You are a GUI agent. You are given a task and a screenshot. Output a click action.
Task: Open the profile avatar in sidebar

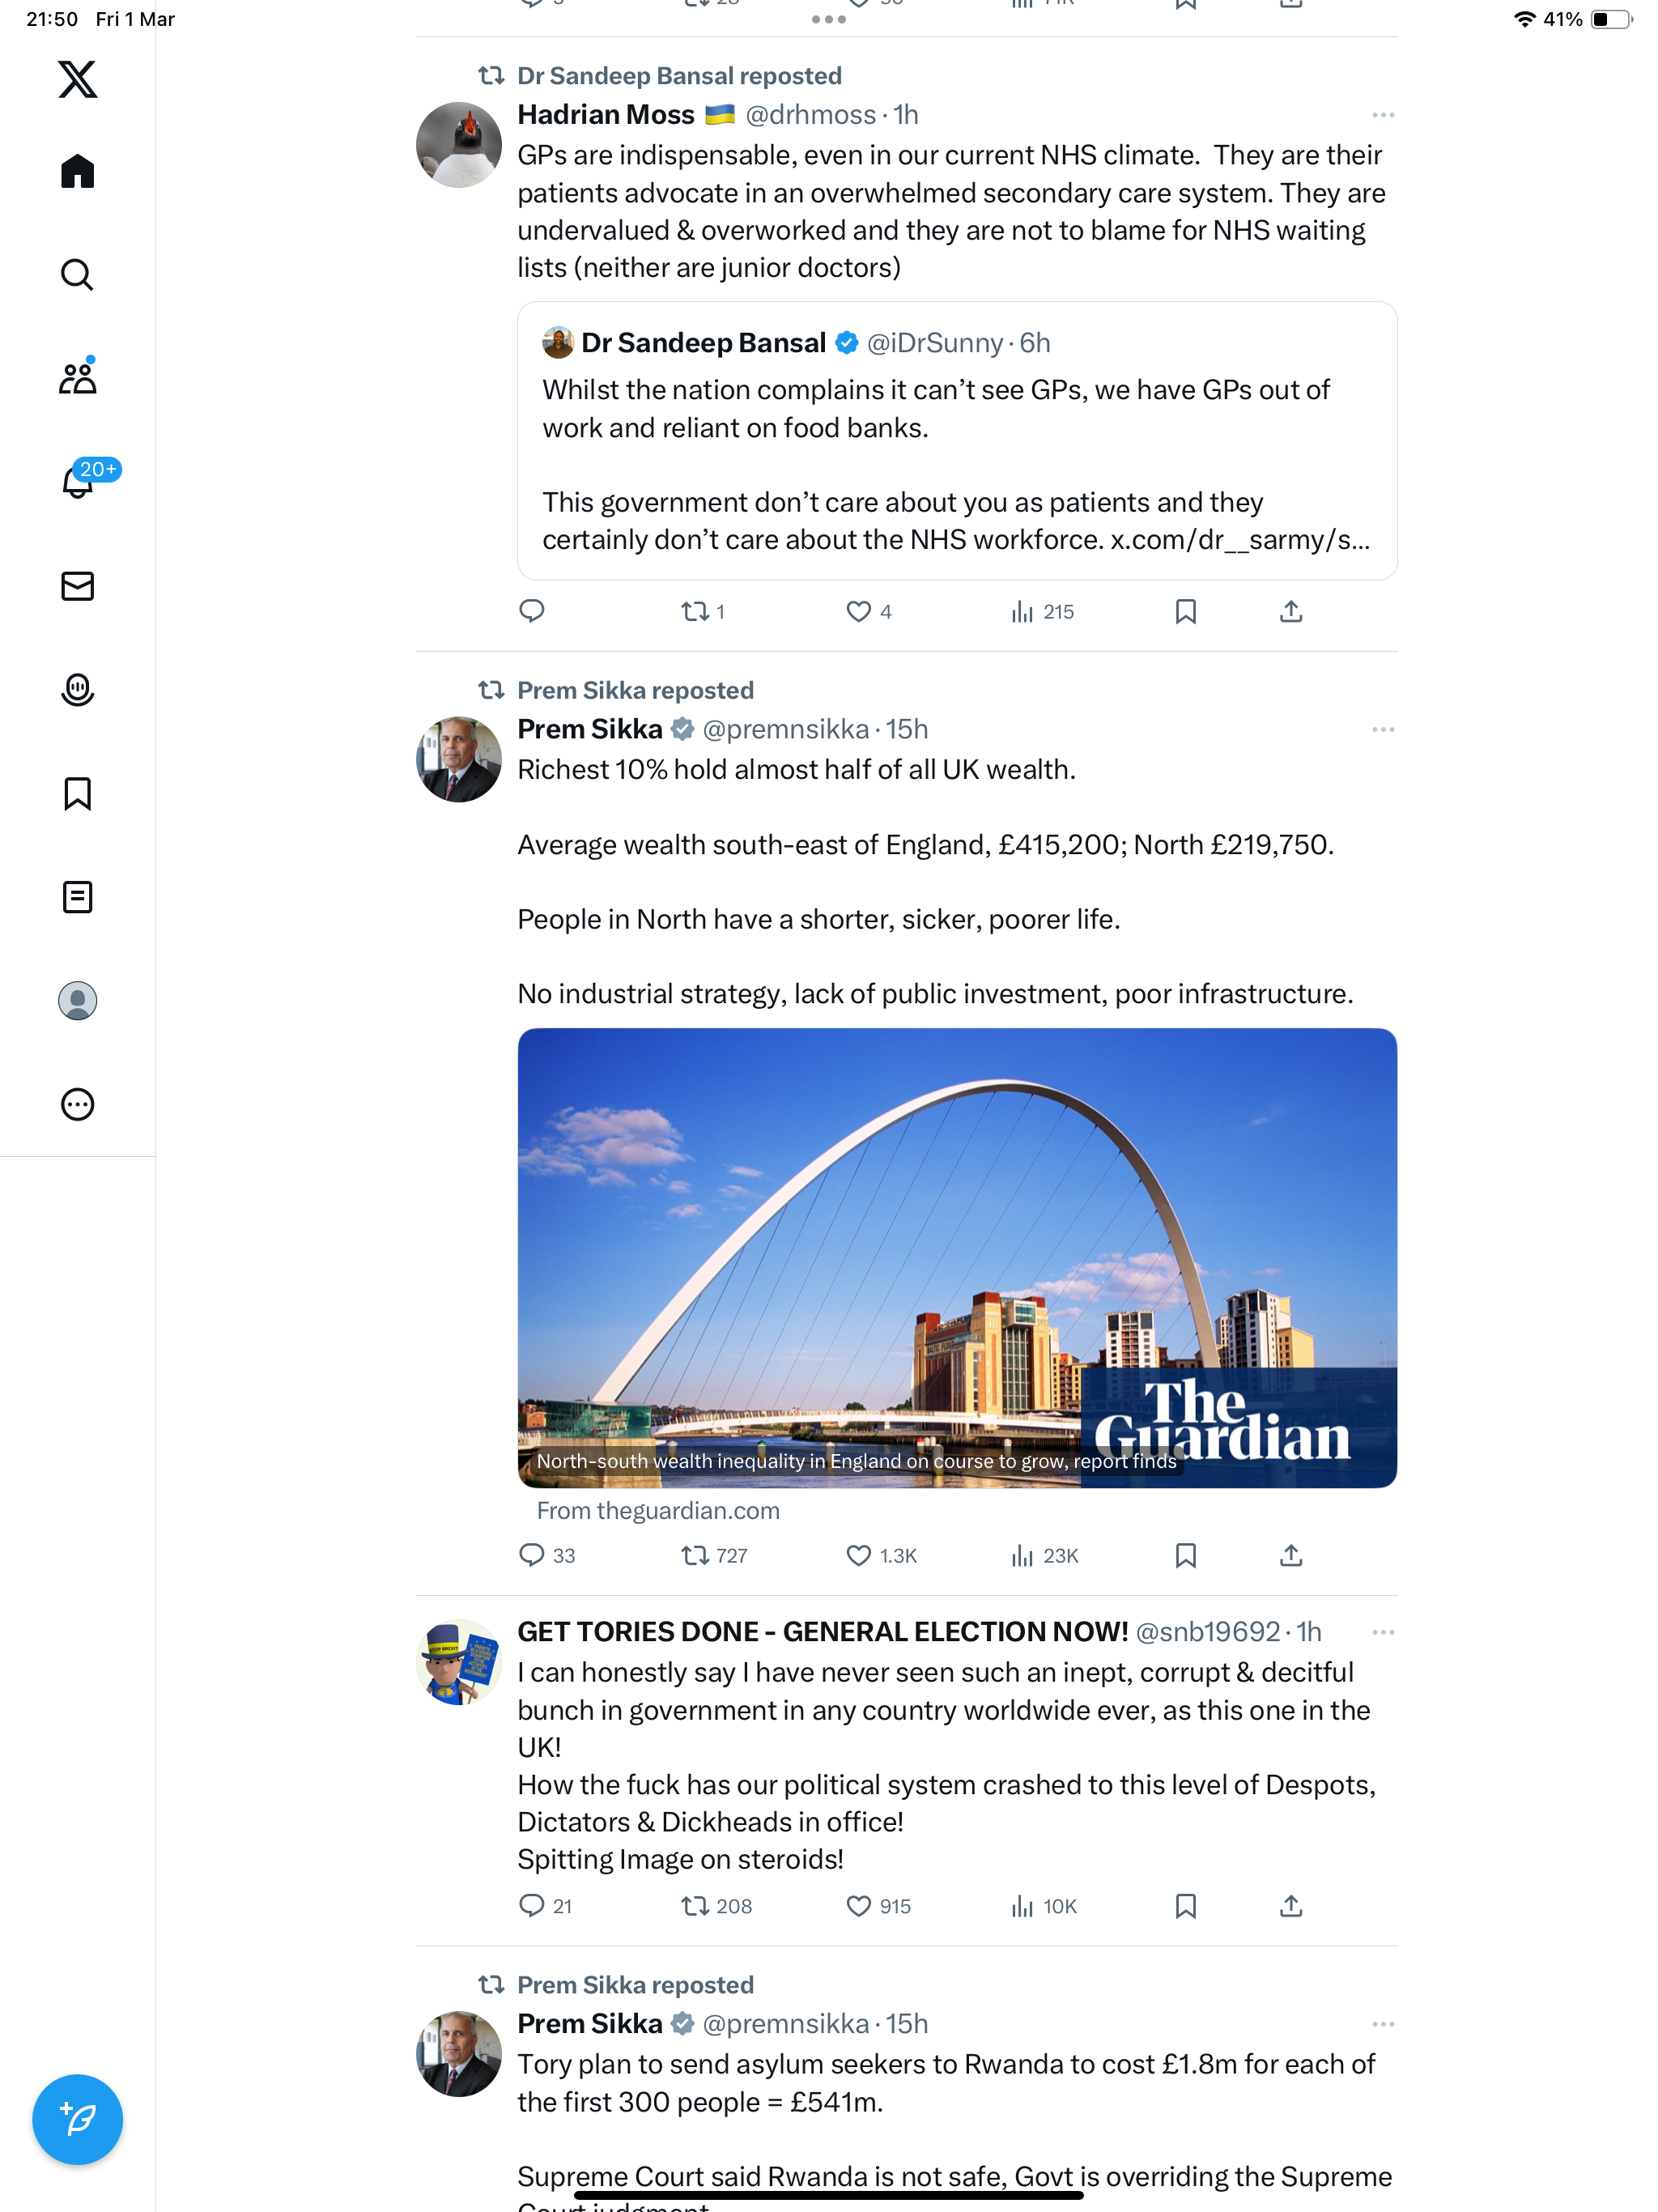tap(77, 1001)
